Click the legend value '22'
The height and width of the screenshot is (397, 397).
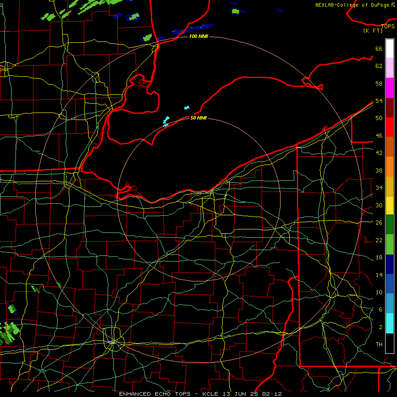tap(379, 240)
